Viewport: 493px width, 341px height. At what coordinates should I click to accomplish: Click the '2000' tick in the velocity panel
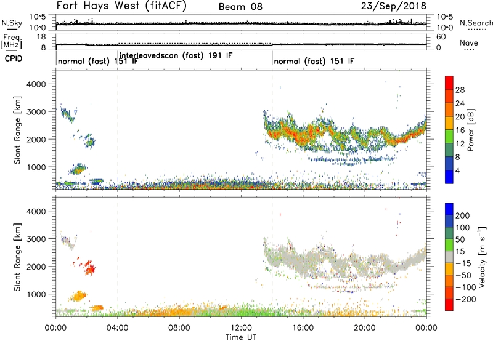[x=36, y=267]
